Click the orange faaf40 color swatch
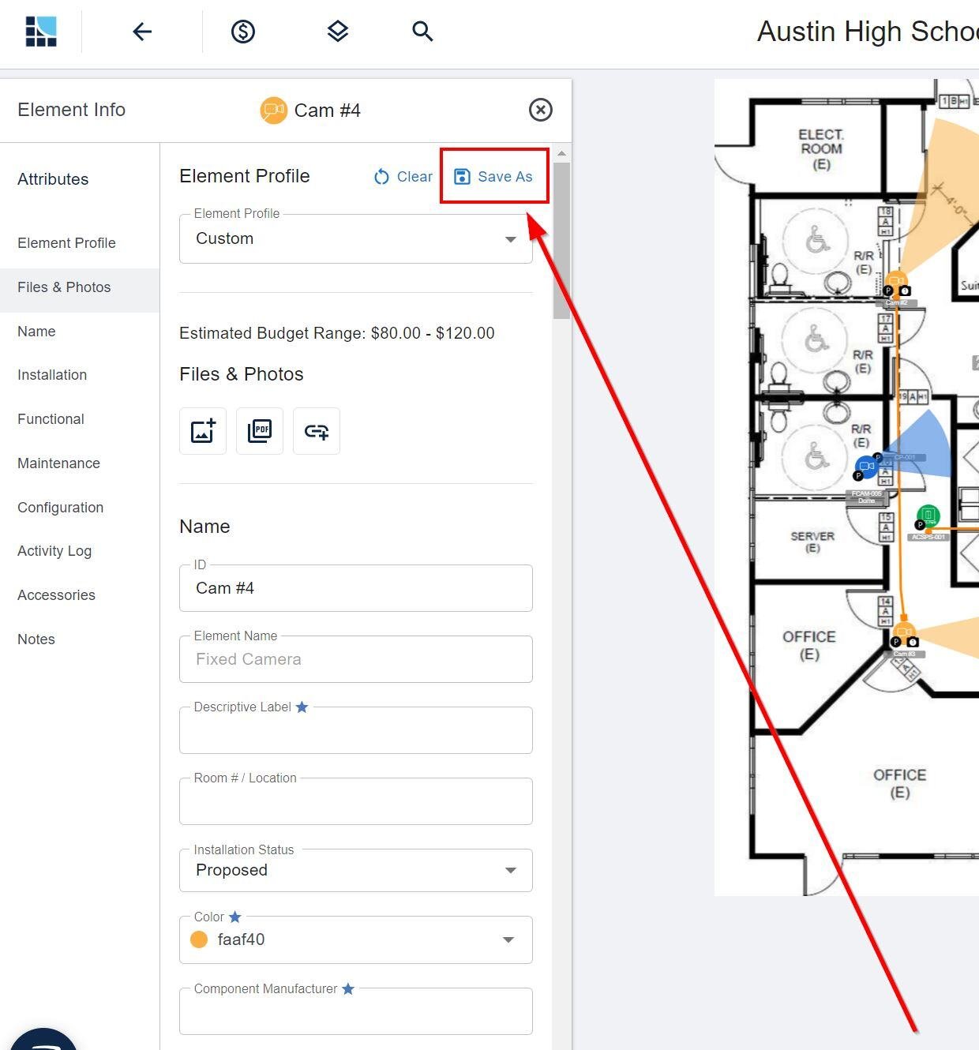The image size is (979, 1050). click(x=199, y=939)
